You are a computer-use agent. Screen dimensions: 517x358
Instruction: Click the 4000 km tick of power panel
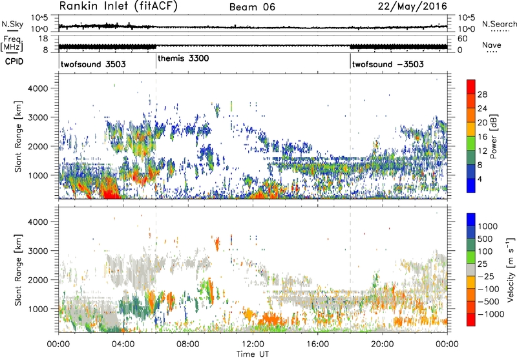tap(37, 89)
